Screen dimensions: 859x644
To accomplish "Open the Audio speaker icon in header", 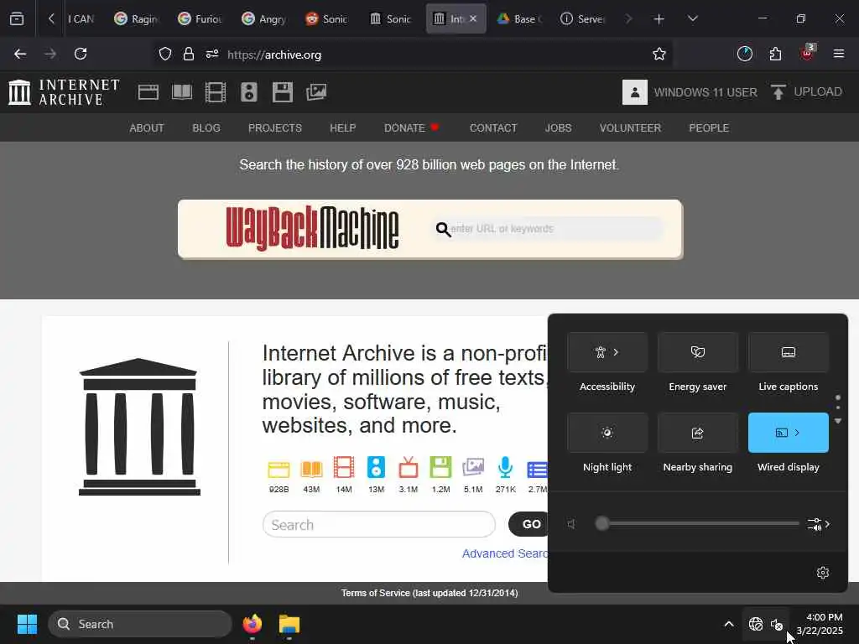I will (x=248, y=92).
